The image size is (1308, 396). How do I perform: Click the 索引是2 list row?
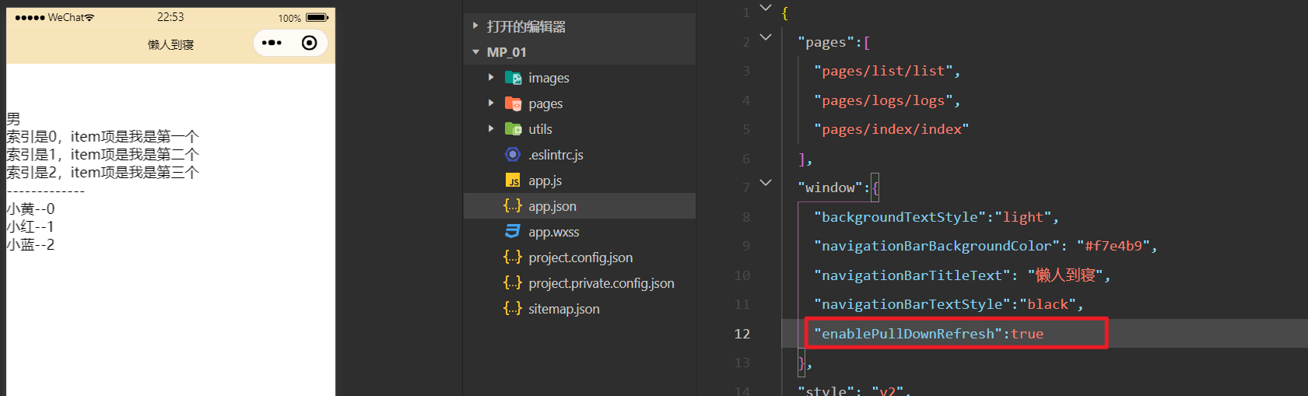point(103,173)
